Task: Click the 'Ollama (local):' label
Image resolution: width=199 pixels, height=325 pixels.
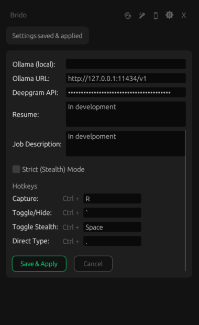Action: pos(34,64)
